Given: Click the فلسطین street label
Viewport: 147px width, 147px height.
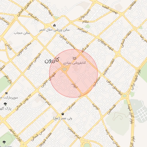Looking at the screenshot, I should click(x=111, y=109).
